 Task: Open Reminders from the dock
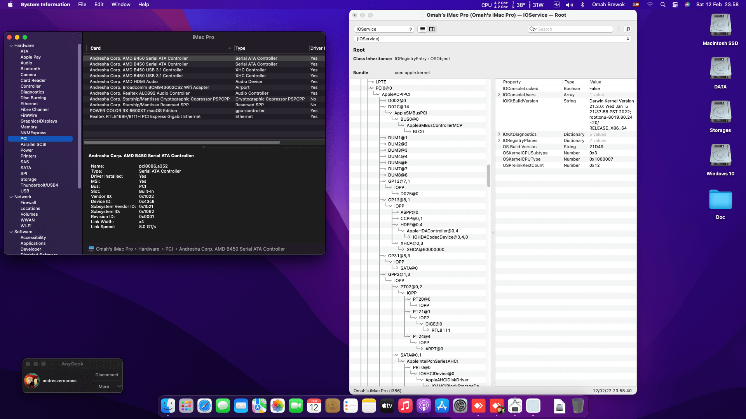pos(350,406)
